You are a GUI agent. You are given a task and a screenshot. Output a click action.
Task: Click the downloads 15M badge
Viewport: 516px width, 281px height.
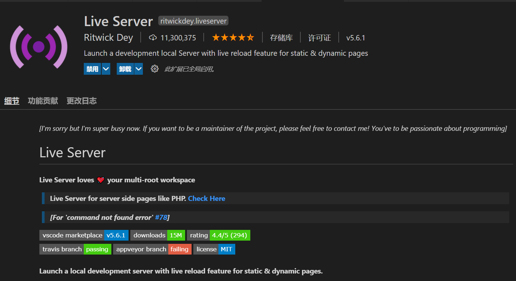tap(158, 235)
